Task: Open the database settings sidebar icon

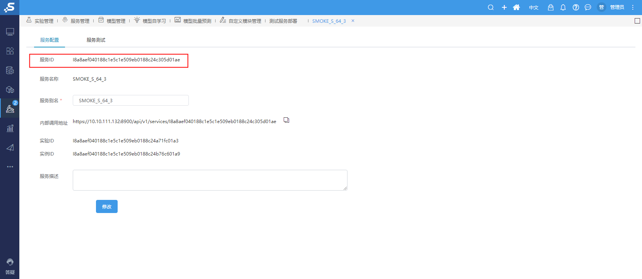Action: (10, 70)
